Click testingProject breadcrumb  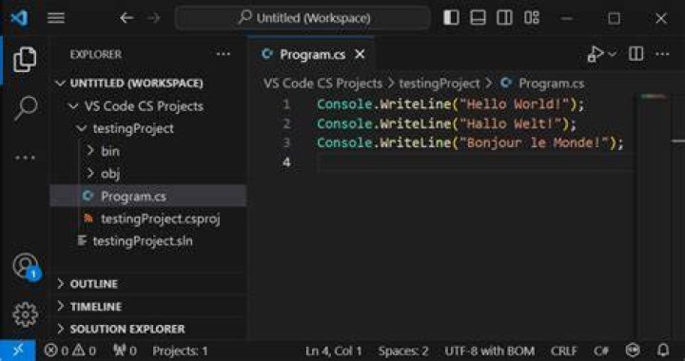(x=439, y=84)
